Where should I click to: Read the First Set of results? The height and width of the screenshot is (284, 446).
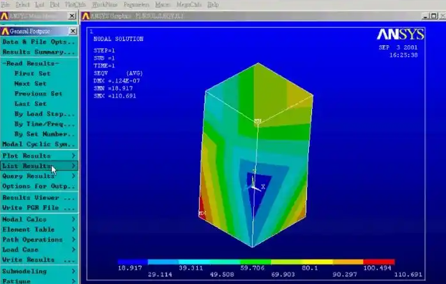point(32,74)
